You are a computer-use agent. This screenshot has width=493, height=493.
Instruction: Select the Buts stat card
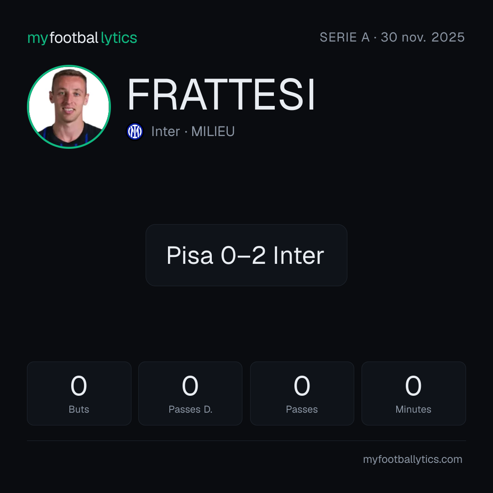point(79,393)
